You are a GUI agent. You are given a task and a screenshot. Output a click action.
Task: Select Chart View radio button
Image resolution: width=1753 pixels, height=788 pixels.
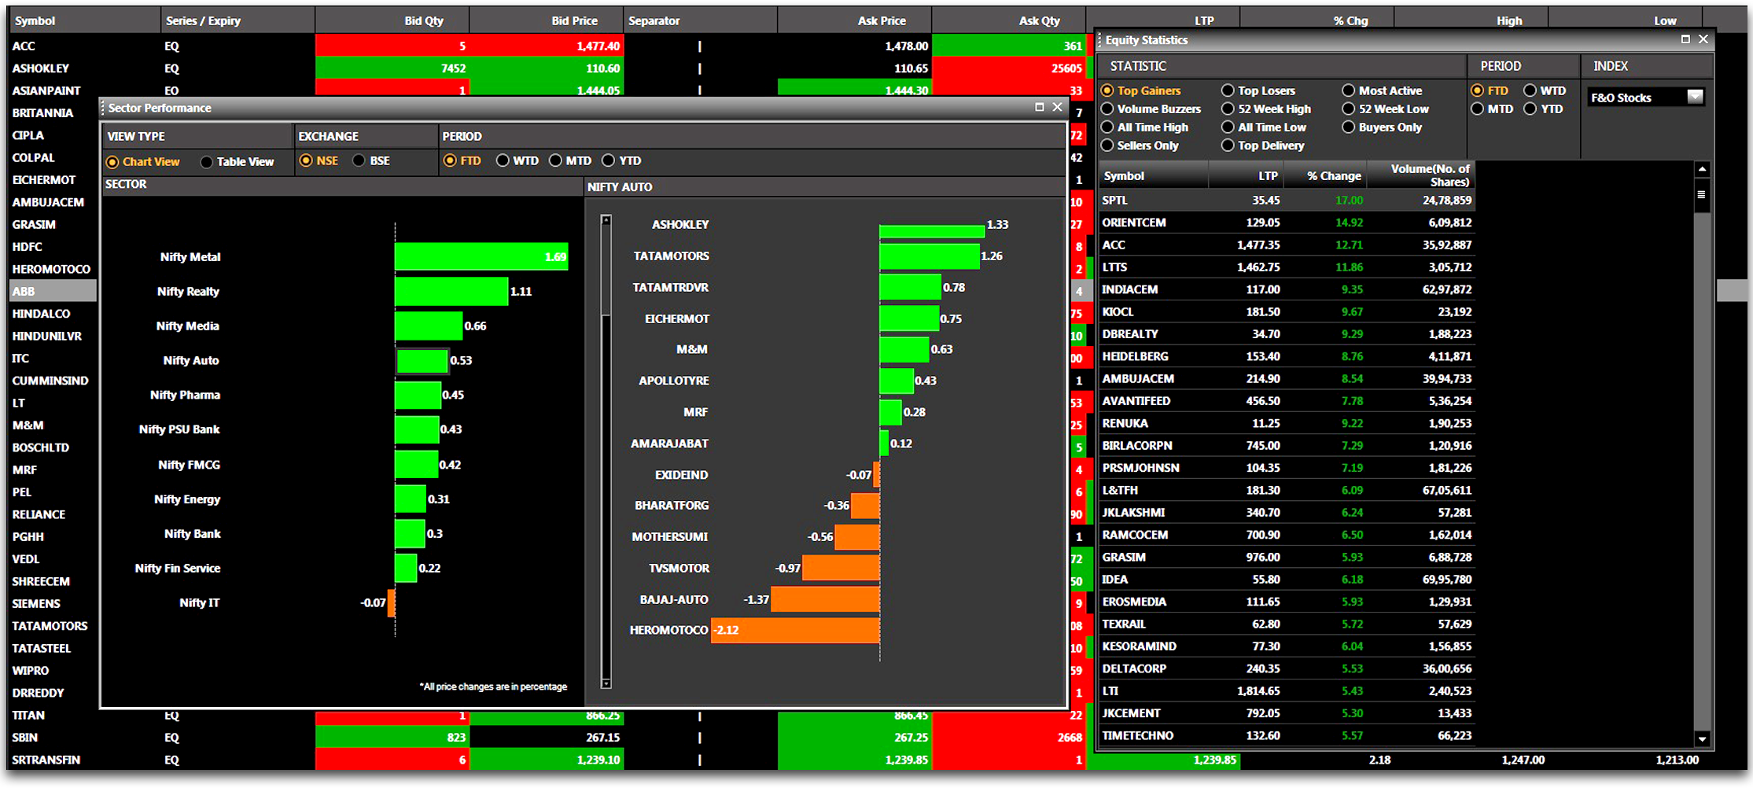pyautogui.click(x=142, y=161)
